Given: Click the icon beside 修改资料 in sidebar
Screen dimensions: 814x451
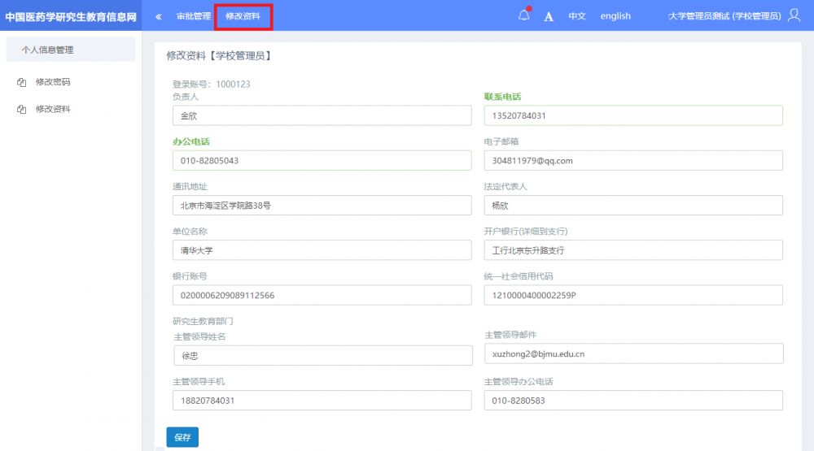Looking at the screenshot, I should click(x=22, y=109).
